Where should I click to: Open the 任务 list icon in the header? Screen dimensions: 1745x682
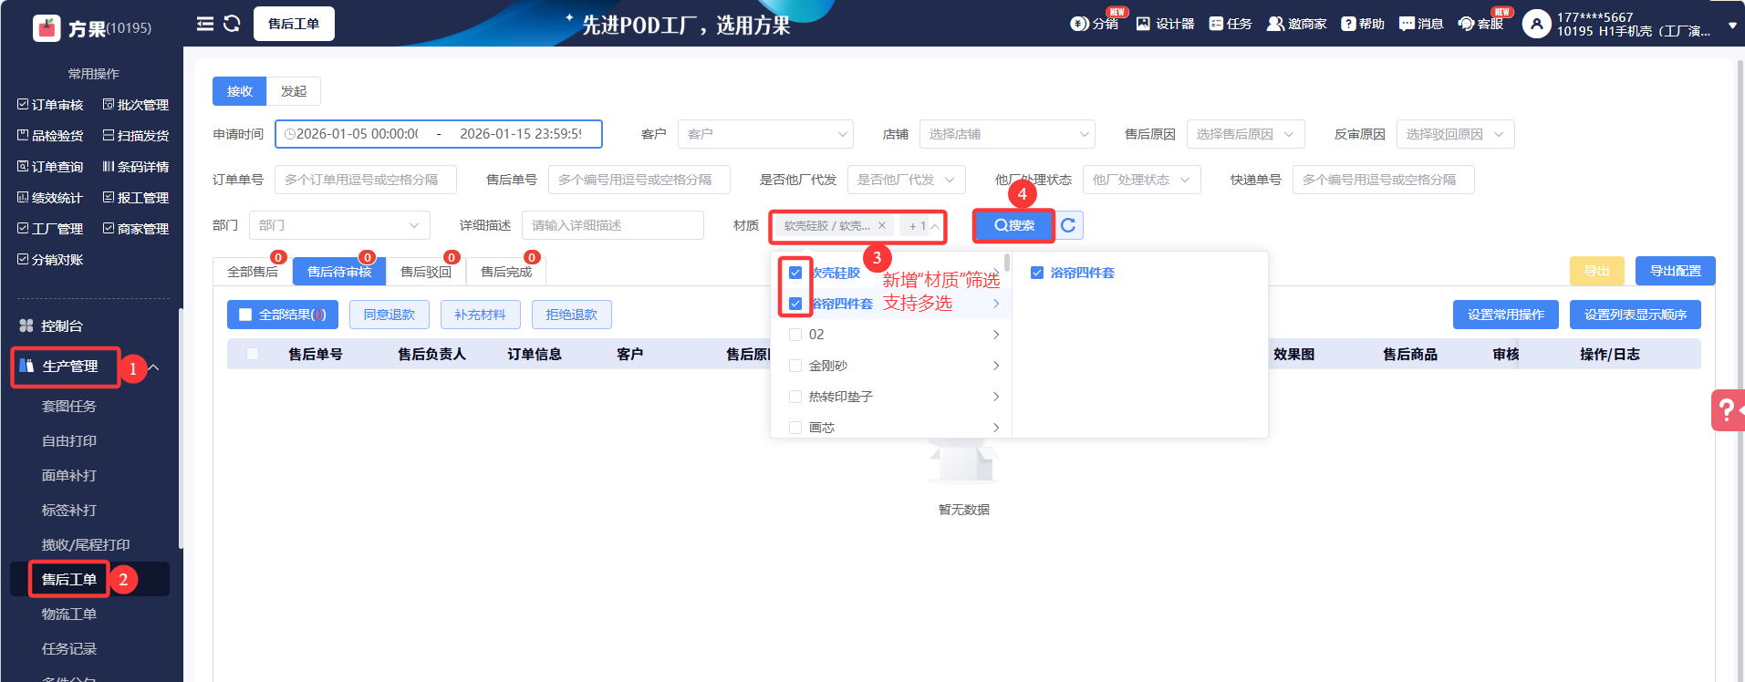click(1216, 24)
